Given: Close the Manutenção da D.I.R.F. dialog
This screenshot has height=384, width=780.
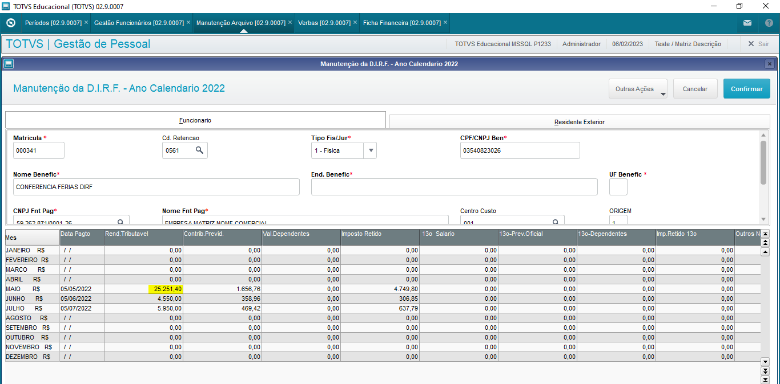Looking at the screenshot, I should click(770, 64).
